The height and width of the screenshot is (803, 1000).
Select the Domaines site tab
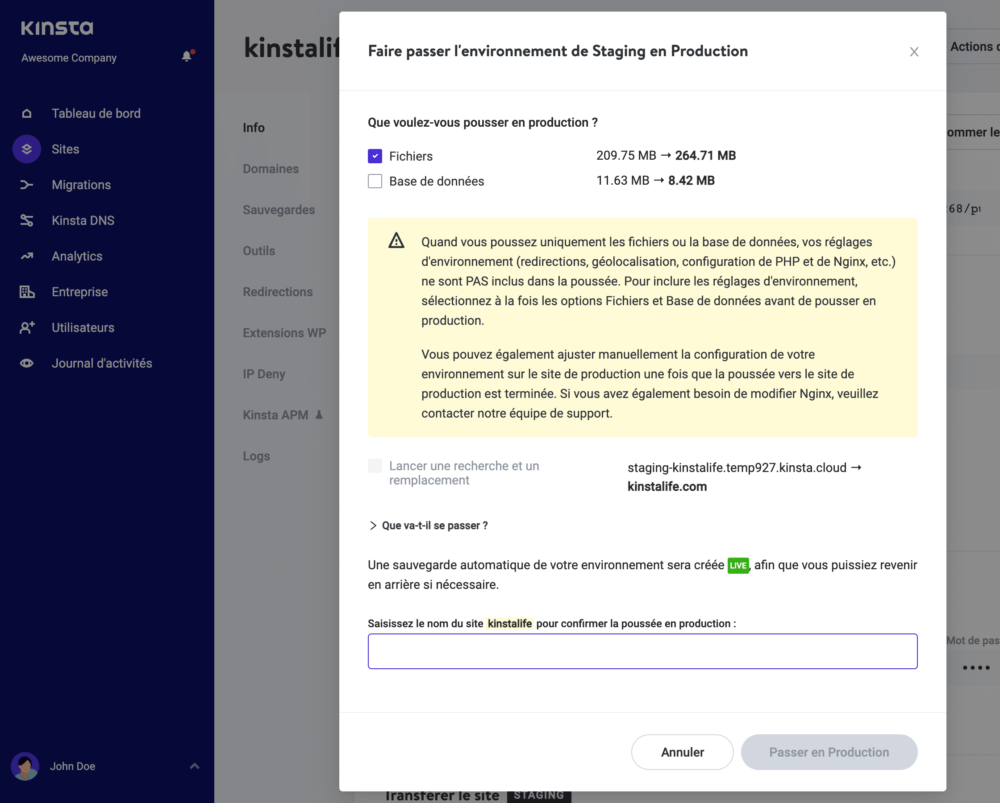pos(271,169)
